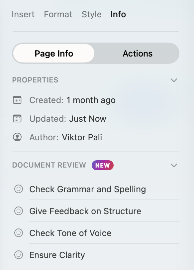Click the Ensure Clarity circle icon
The image size is (194, 270).
pyautogui.click(x=19, y=255)
